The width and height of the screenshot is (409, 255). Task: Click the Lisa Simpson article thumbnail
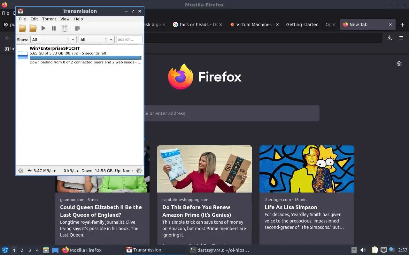tap(307, 169)
